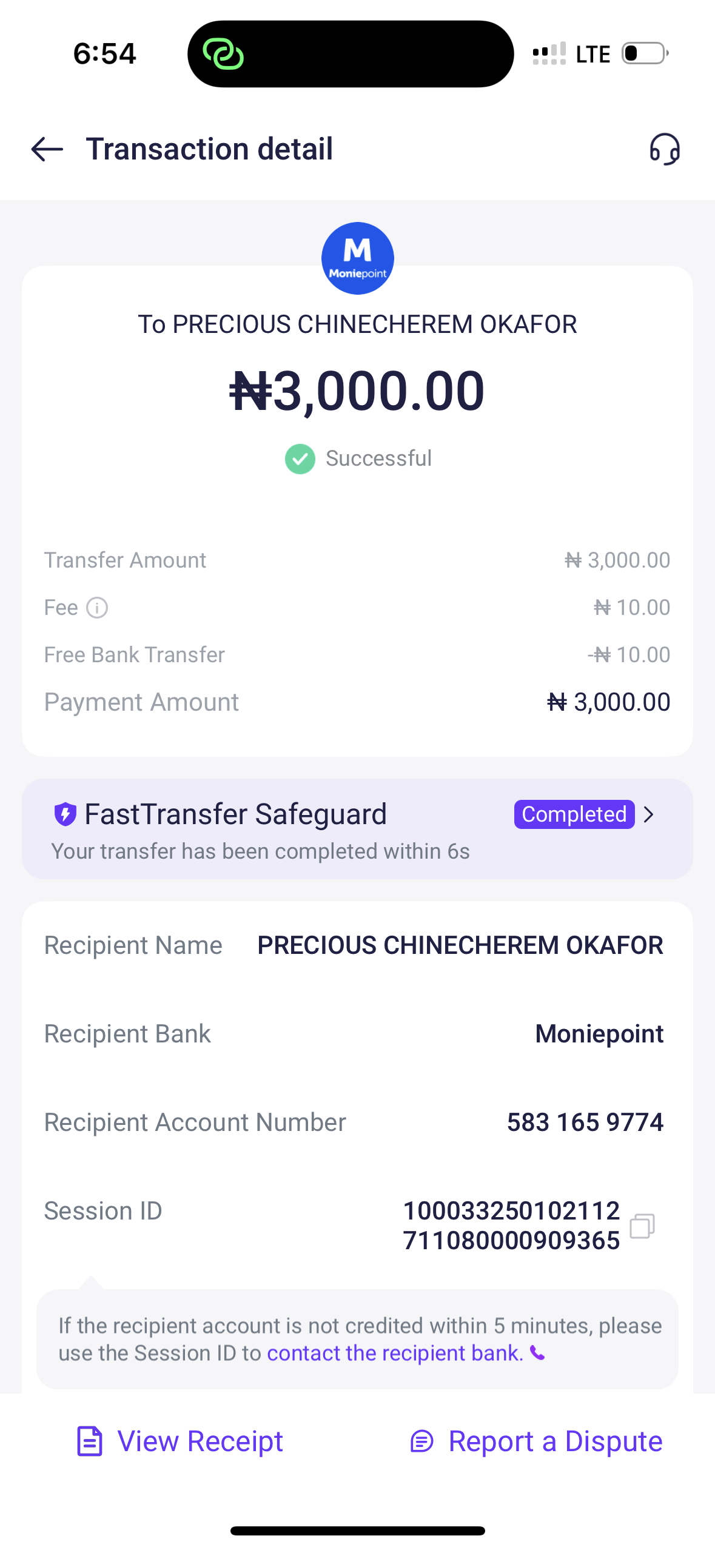This screenshot has width=715, height=1550.
Task: Tap the phone icon beside recipient bank link
Action: 537,1353
